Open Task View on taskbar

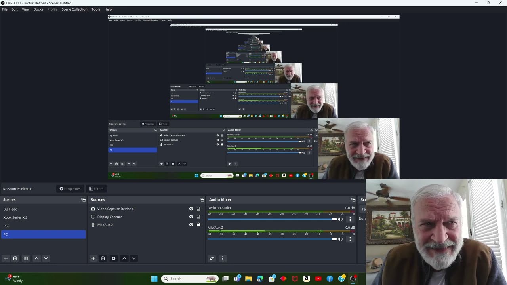(x=225, y=279)
